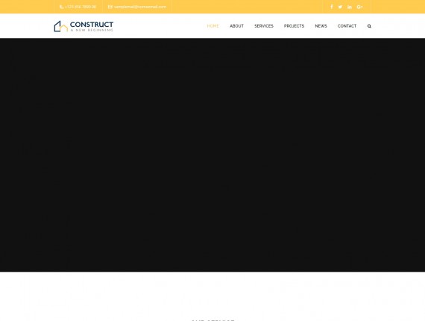Click the sample email address link
The width and height of the screenshot is (425, 321).
140,7
